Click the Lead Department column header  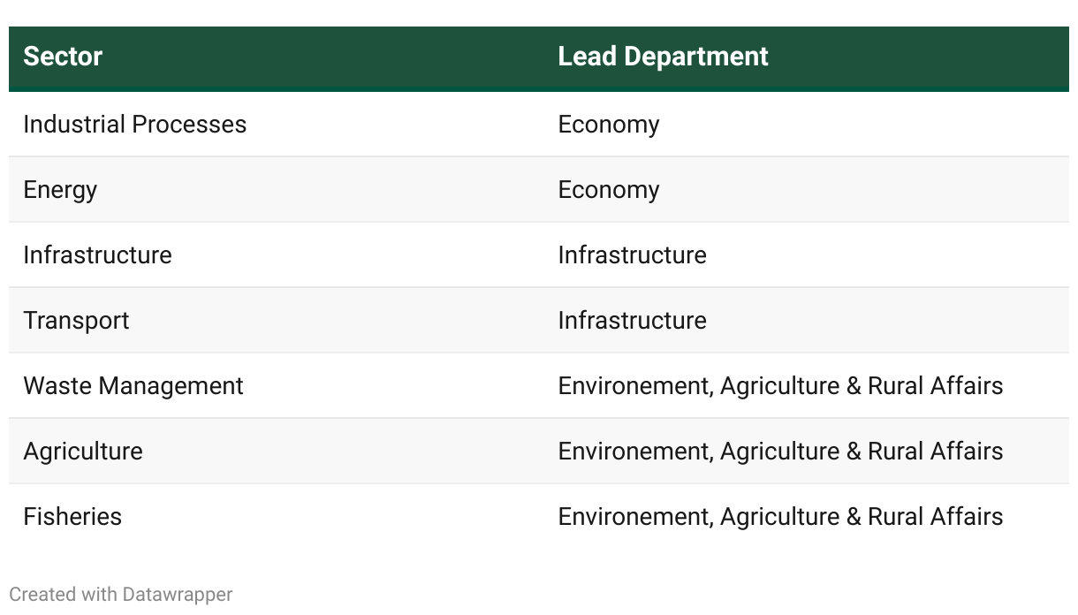click(x=663, y=57)
